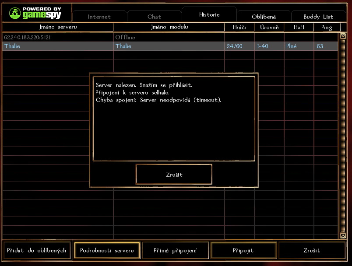Viewport: 352px width, 266px height.
Task: Sort by HxH column header
Action: click(299, 27)
